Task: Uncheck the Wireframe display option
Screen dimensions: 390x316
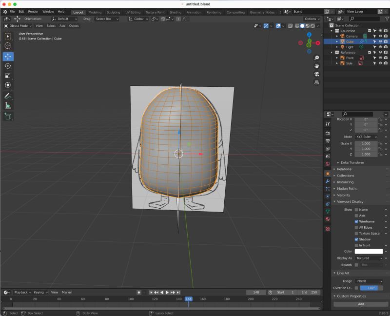Action: (x=357, y=221)
